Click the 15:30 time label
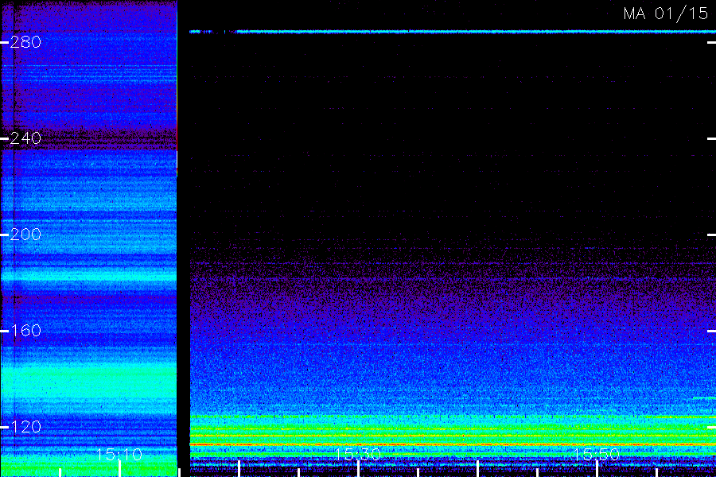This screenshot has height=477, width=716. click(357, 454)
